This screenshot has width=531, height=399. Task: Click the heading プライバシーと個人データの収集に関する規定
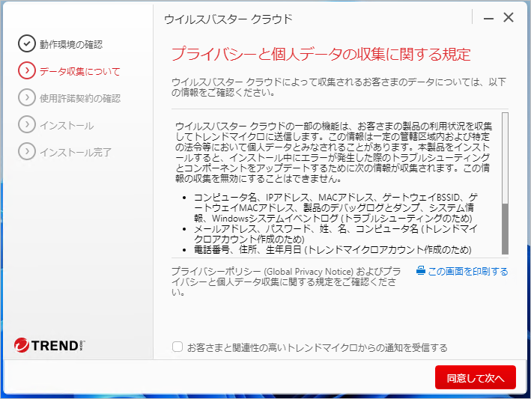tap(321, 54)
